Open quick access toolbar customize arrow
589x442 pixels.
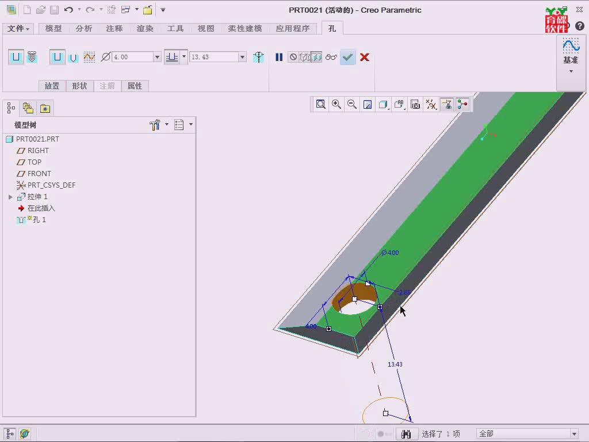click(x=163, y=10)
